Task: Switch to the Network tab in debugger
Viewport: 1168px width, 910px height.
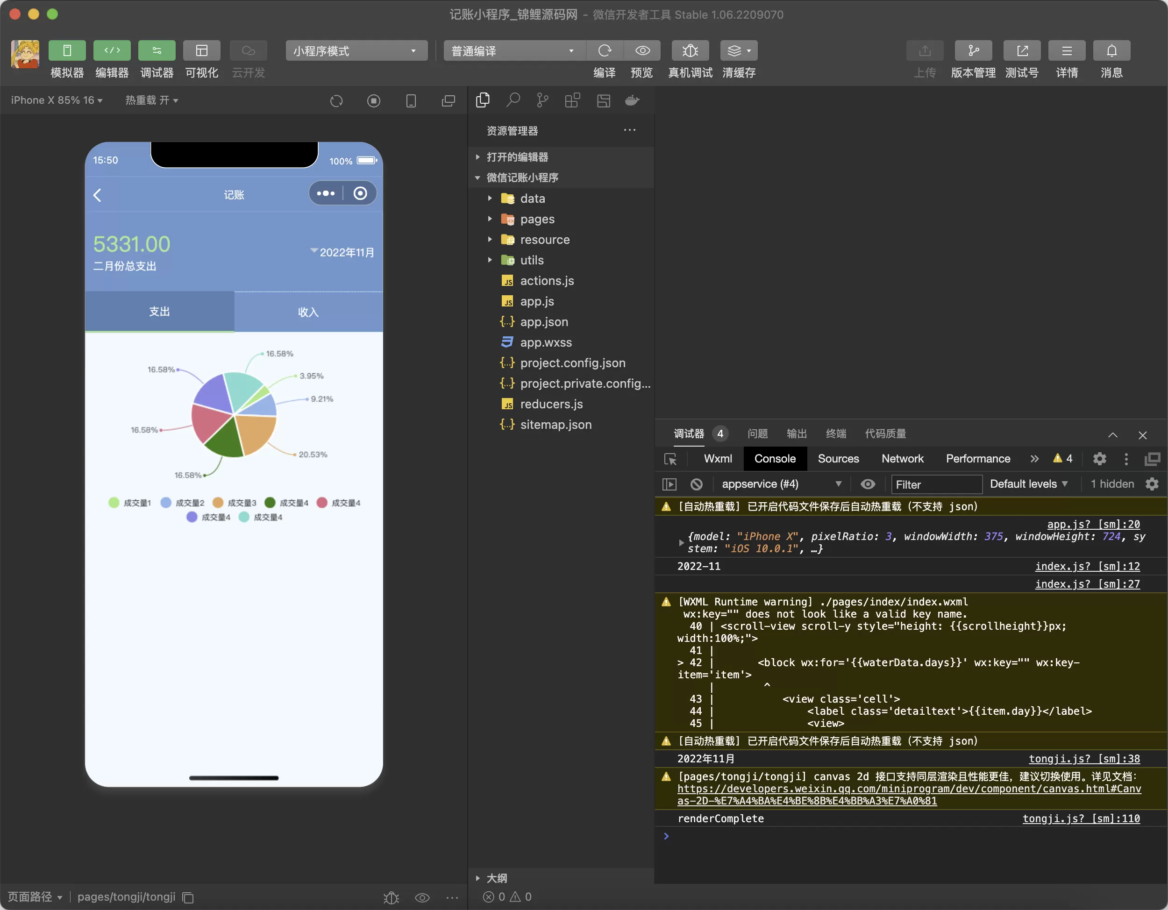Action: 902,459
